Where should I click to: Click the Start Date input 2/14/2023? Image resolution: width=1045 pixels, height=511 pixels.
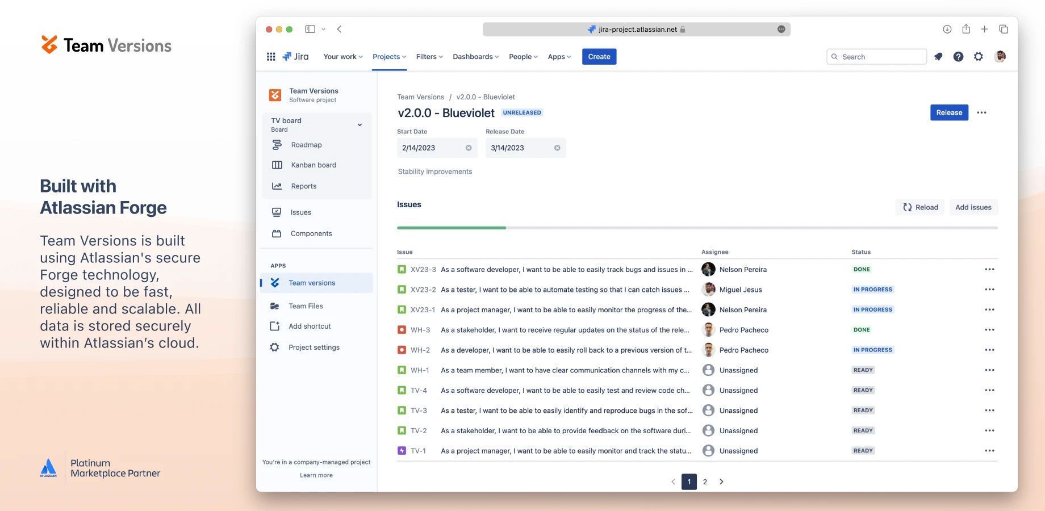pyautogui.click(x=437, y=148)
